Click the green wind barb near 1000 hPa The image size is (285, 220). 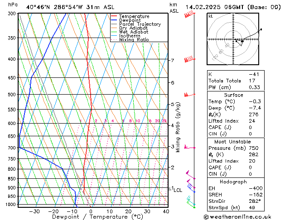(191, 201)
